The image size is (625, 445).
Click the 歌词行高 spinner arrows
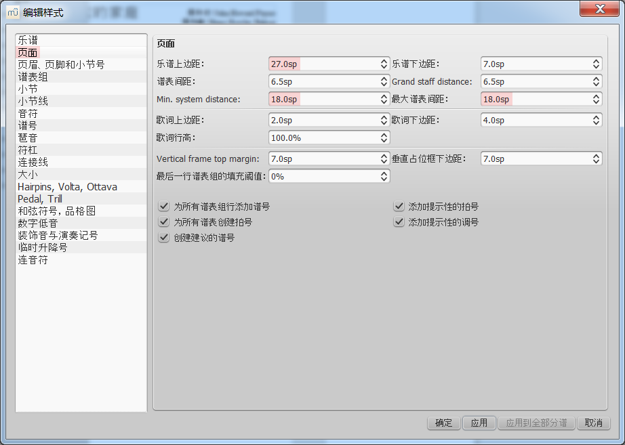point(384,137)
